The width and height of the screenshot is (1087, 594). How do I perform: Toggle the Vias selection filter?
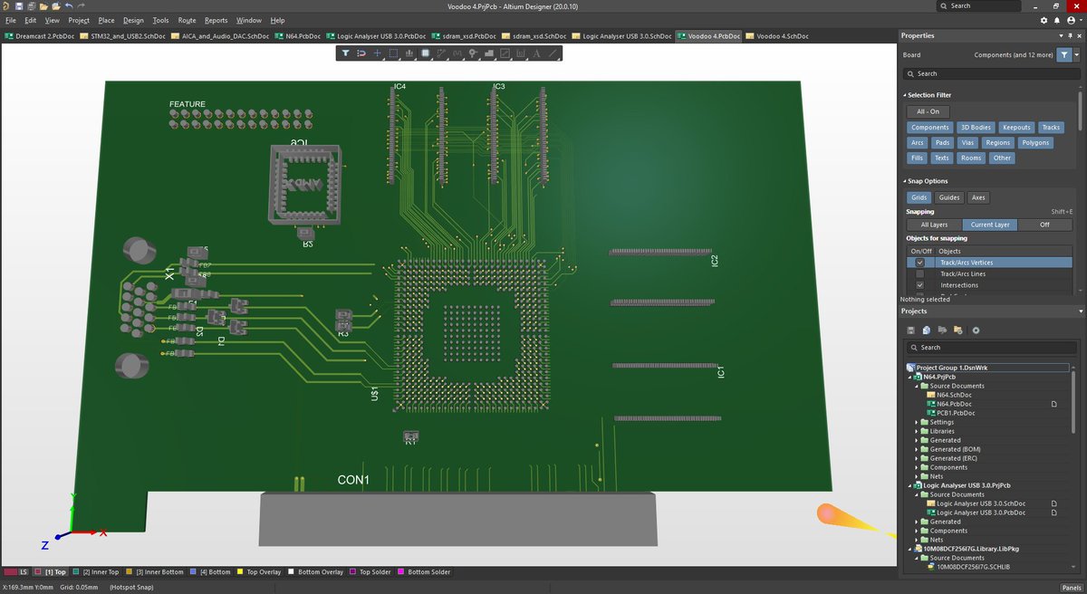tap(967, 142)
